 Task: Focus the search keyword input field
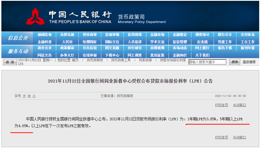207,62
